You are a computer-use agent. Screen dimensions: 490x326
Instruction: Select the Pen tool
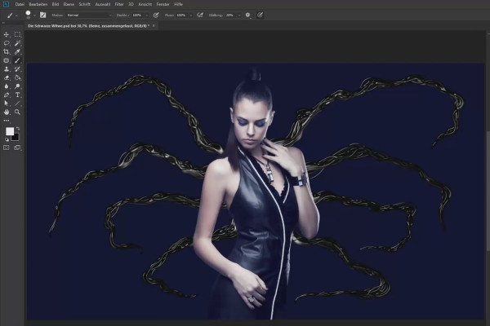(7, 95)
